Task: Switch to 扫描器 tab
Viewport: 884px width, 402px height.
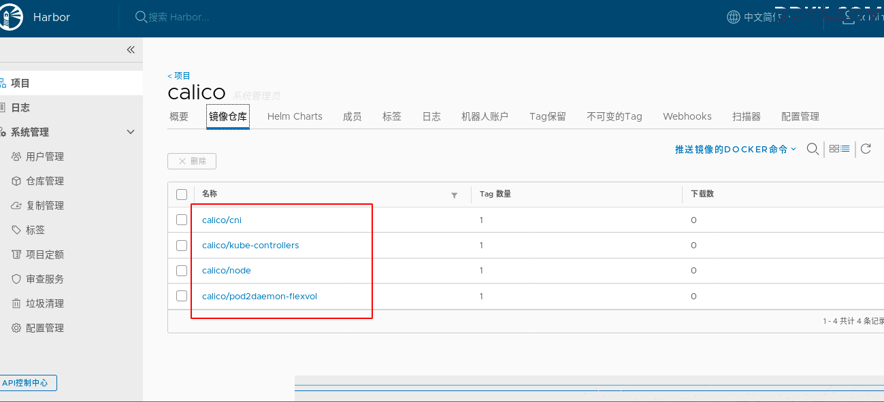Action: [x=747, y=116]
